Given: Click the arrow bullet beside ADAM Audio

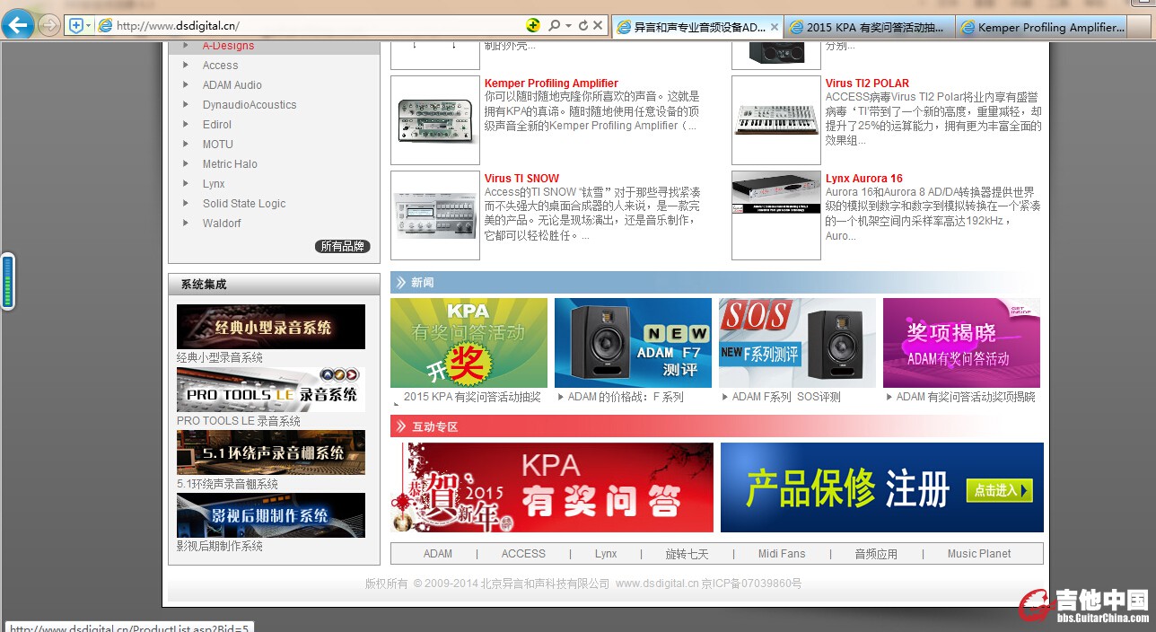Looking at the screenshot, I should click(186, 84).
